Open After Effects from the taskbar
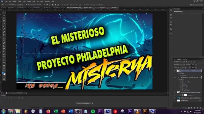This screenshot has height=114, width=204. (130, 111)
